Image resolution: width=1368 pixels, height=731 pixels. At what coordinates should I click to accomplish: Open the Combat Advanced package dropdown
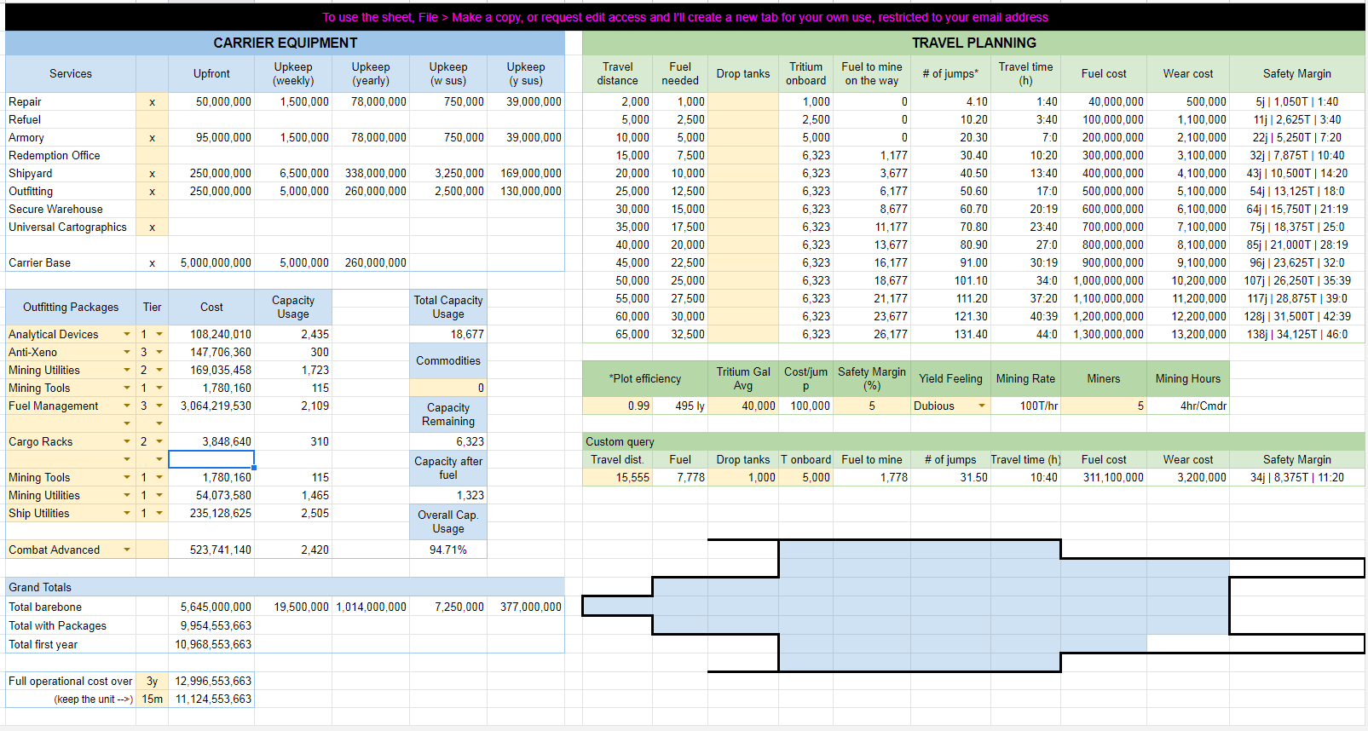click(127, 550)
